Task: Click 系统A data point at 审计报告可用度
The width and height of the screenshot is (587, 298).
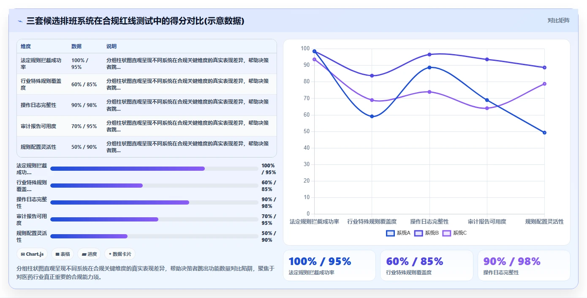Action: [x=487, y=100]
